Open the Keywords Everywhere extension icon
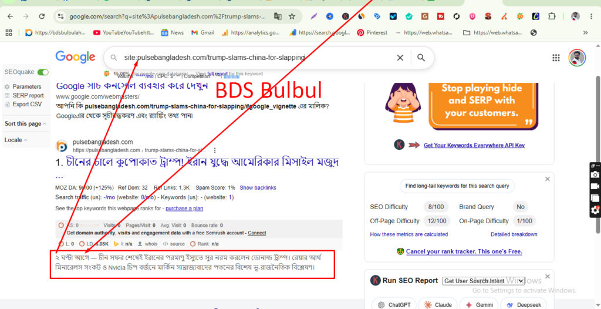This screenshot has height=309, width=601. pos(345,16)
